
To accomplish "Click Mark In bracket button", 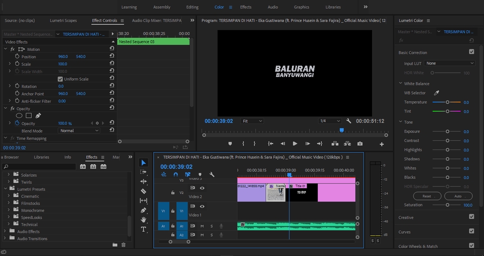I will pyautogui.click(x=243, y=143).
